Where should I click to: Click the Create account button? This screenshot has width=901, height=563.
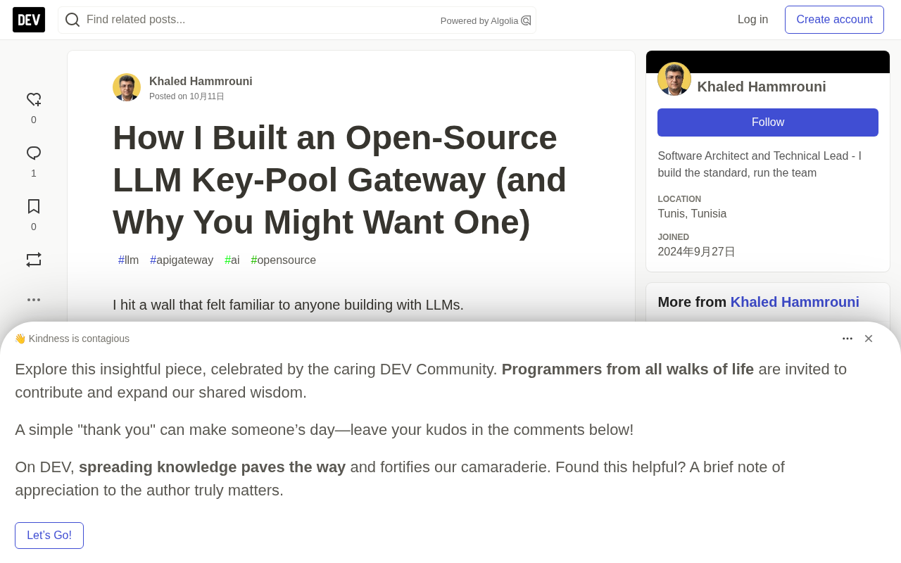[834, 20]
